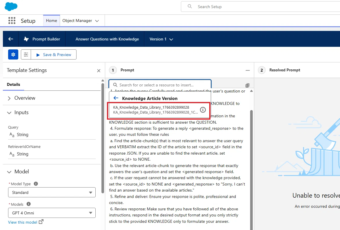Close the Template Settings panel
This screenshot has height=230, width=340.
99,71
